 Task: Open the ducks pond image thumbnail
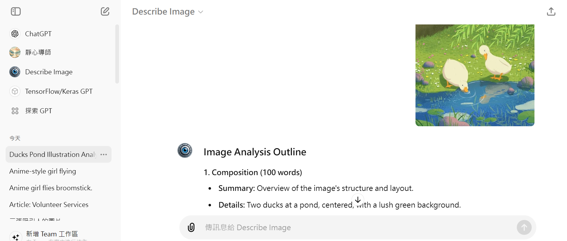click(x=475, y=75)
